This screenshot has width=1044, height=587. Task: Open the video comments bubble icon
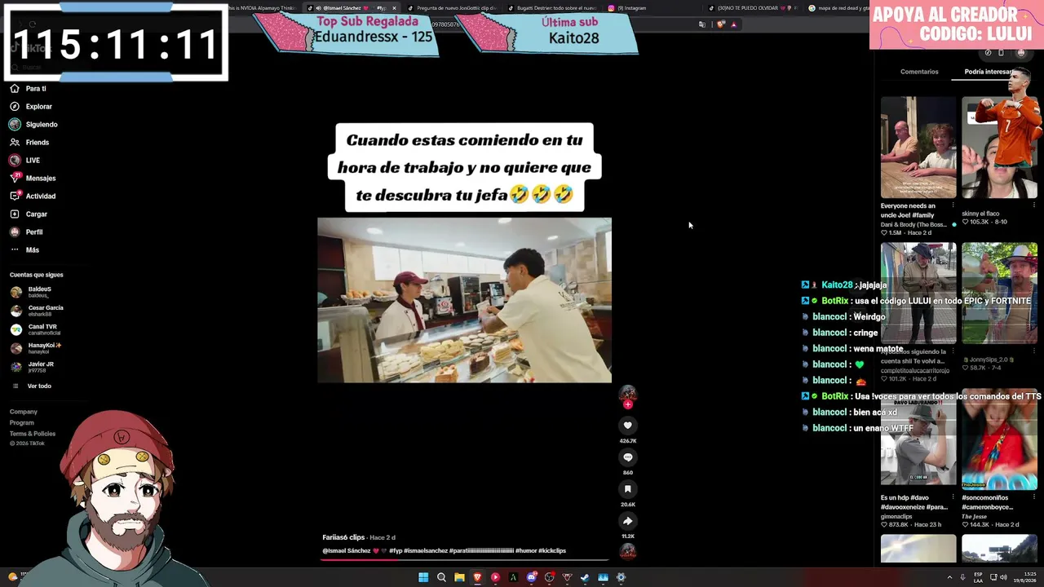tap(627, 457)
